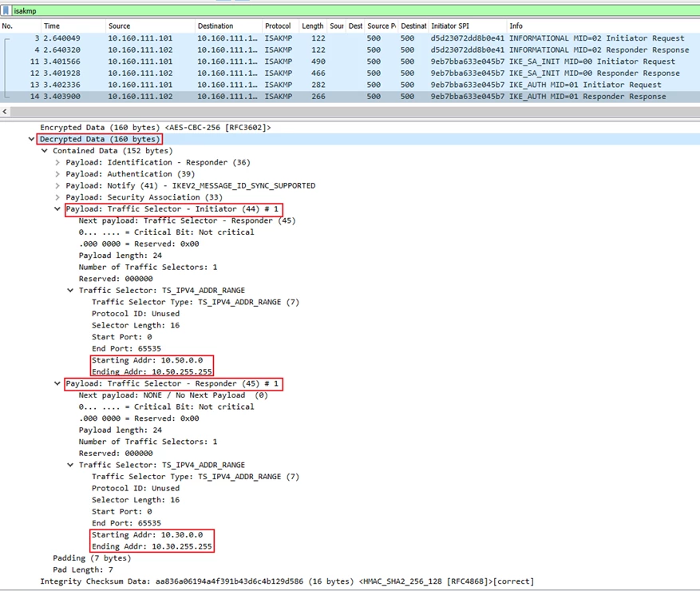Click source address 10.160.111.101 in packet 13
This screenshot has height=591, width=700.
(140, 85)
